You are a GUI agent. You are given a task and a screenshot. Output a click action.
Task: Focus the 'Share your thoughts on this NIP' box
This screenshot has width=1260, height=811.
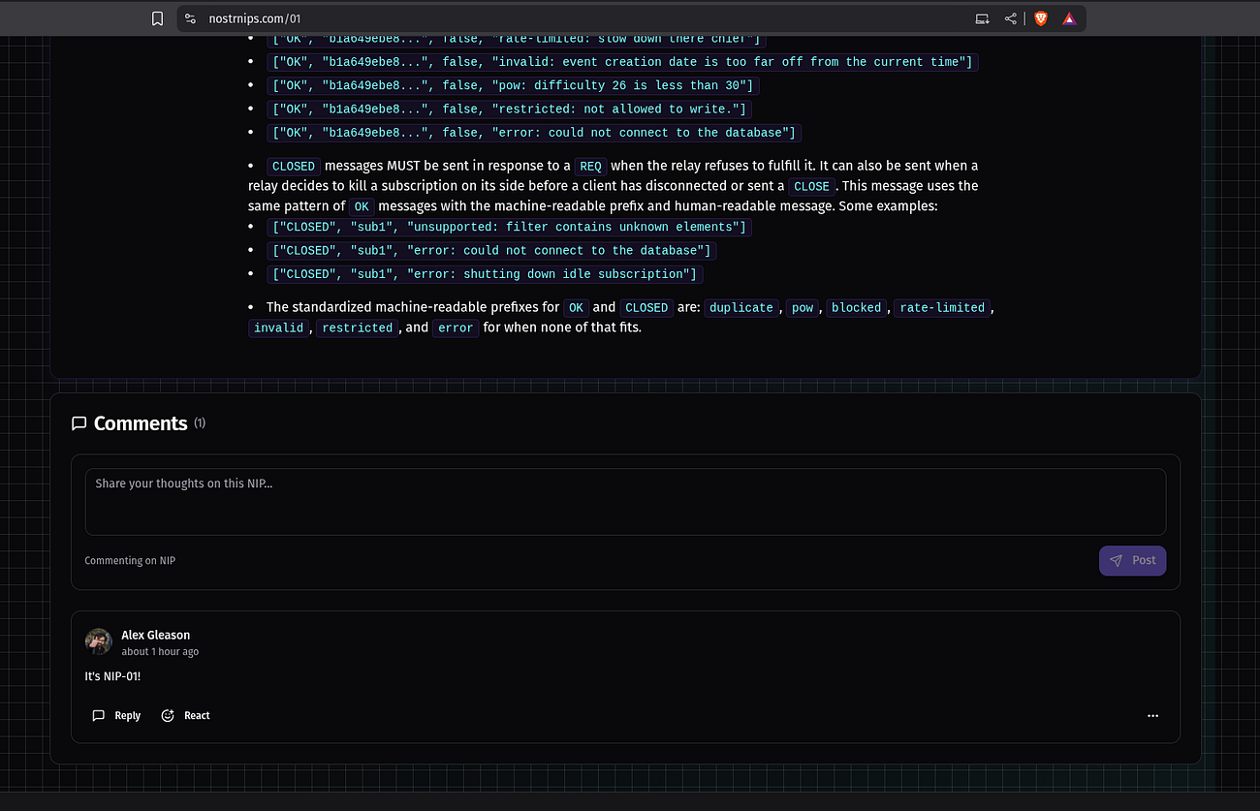click(625, 502)
